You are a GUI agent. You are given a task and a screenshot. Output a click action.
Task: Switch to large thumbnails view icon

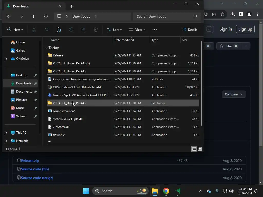(200, 149)
